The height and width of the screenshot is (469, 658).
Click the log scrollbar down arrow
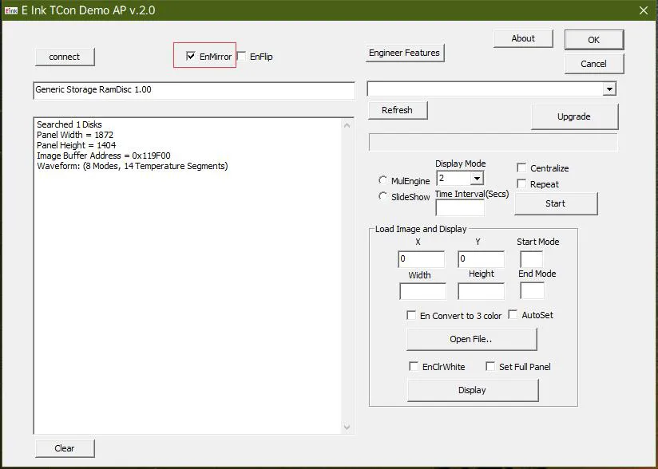click(347, 427)
